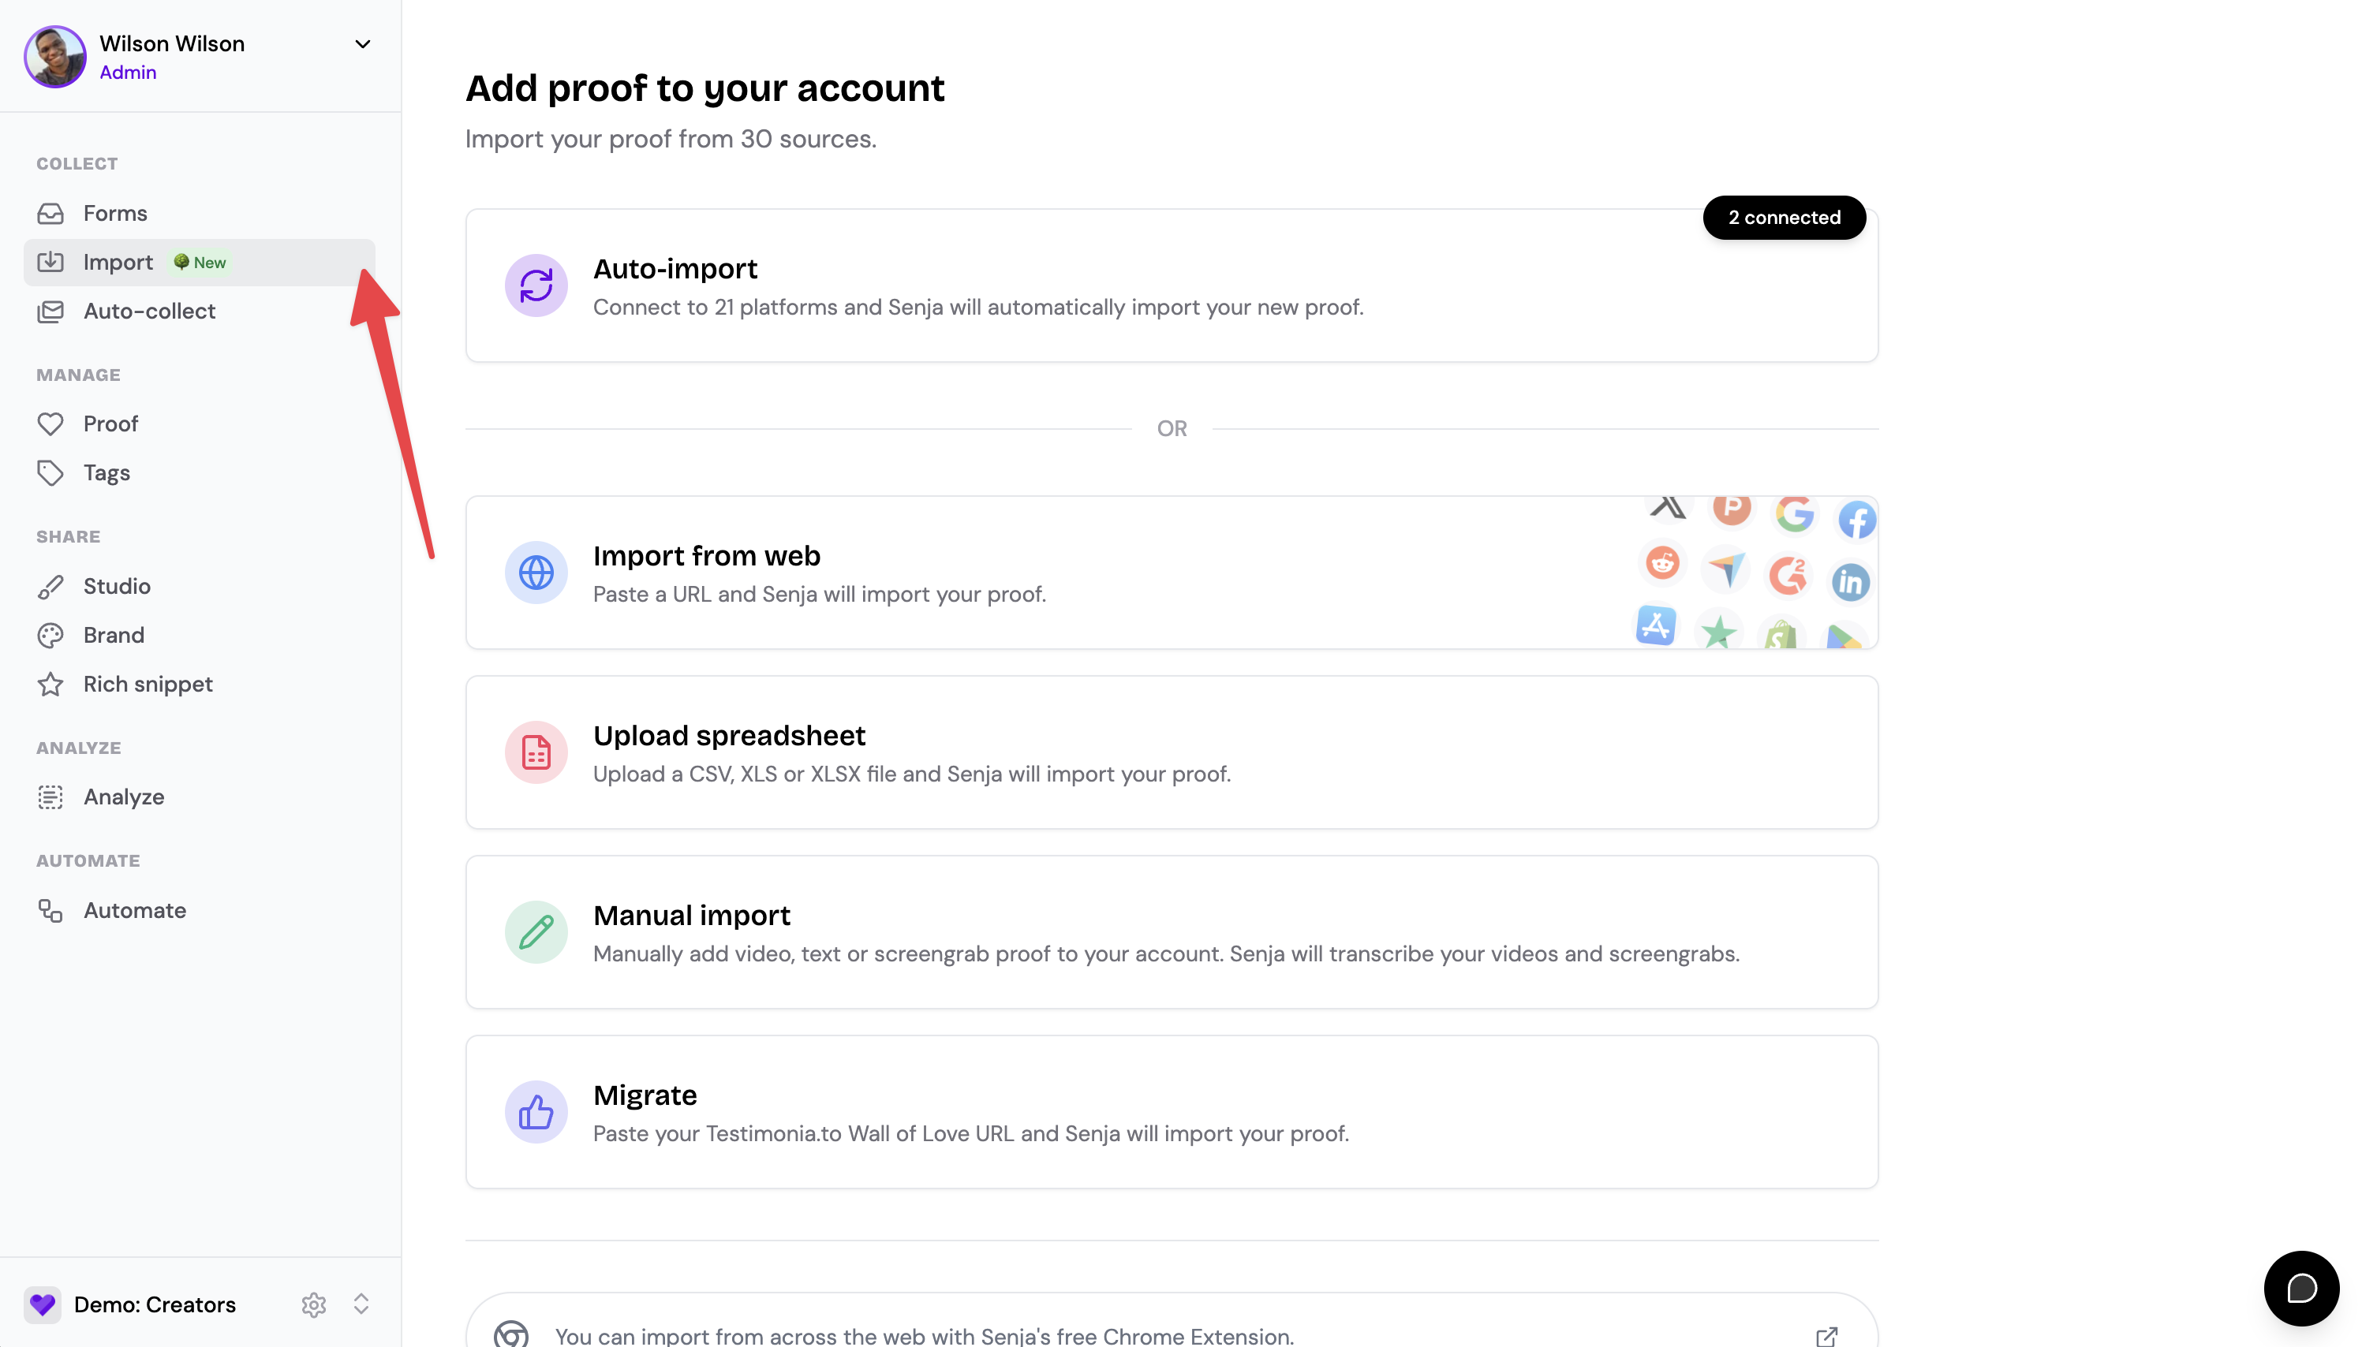The image size is (2362, 1347).
Task: Click Wilson Wilson profile avatar
Action: click(55, 57)
